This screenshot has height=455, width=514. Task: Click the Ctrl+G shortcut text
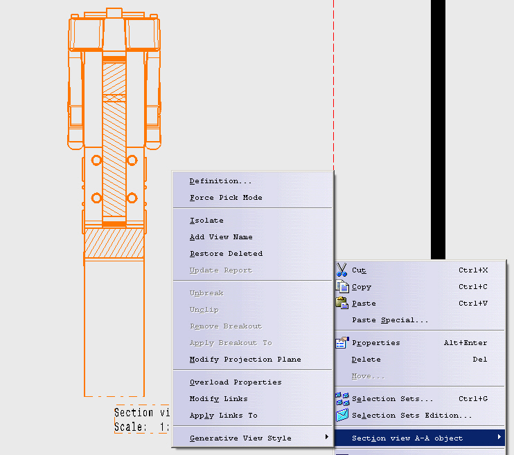click(473, 399)
